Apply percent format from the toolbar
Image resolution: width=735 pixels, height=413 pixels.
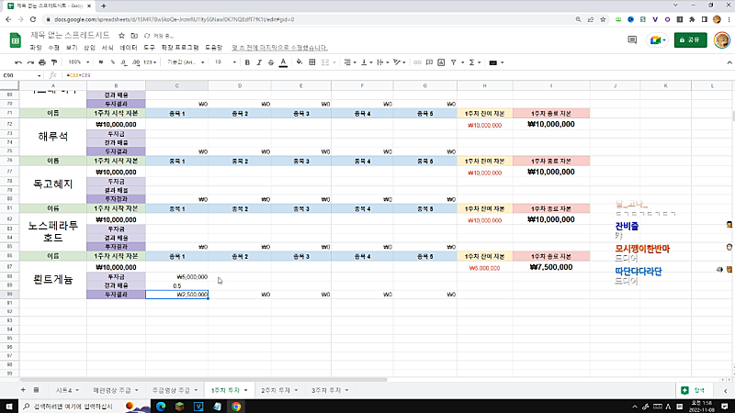[112, 62]
